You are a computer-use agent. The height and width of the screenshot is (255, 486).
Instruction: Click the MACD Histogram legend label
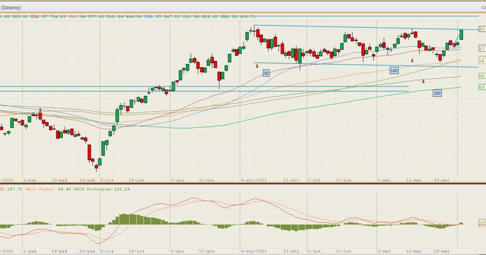(91, 189)
